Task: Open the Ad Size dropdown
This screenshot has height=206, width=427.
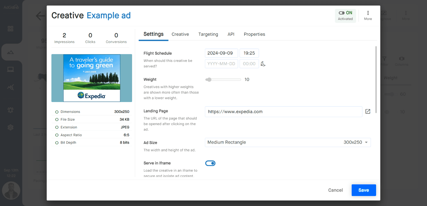Action: (288, 142)
